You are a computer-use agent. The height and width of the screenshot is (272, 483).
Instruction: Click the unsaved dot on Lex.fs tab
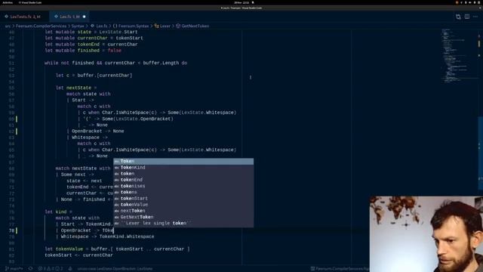(x=84, y=17)
